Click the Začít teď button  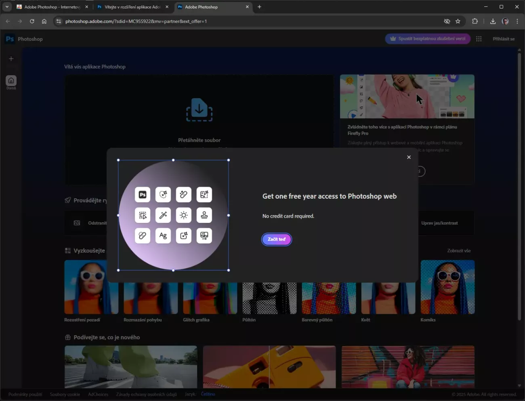coord(277,239)
